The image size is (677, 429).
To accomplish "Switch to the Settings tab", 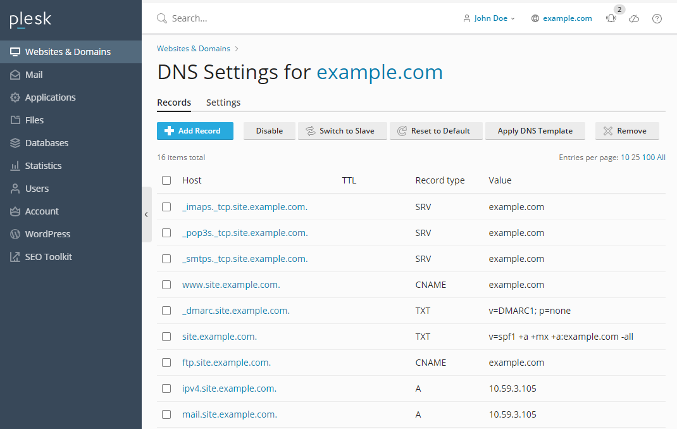I will (x=223, y=103).
